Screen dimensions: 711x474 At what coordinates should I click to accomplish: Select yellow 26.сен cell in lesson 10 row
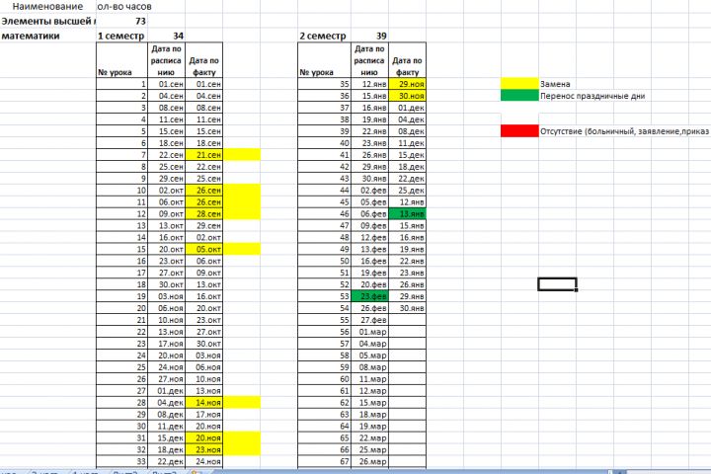tap(204, 190)
